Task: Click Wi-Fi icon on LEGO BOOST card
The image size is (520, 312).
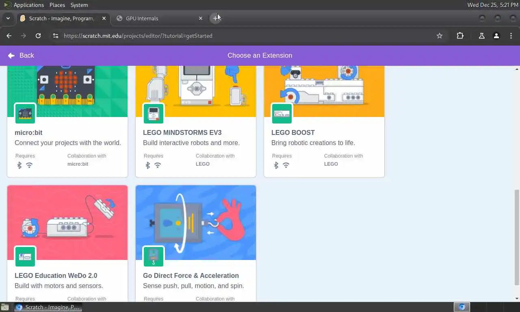Action: pyautogui.click(x=286, y=165)
